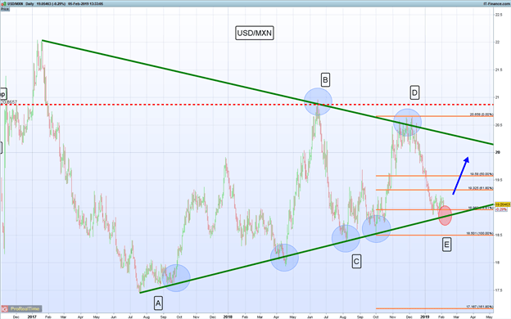The width and height of the screenshot is (511, 319).
Task: Click the IT-Finance.com link in header
Action: click(x=496, y=3)
